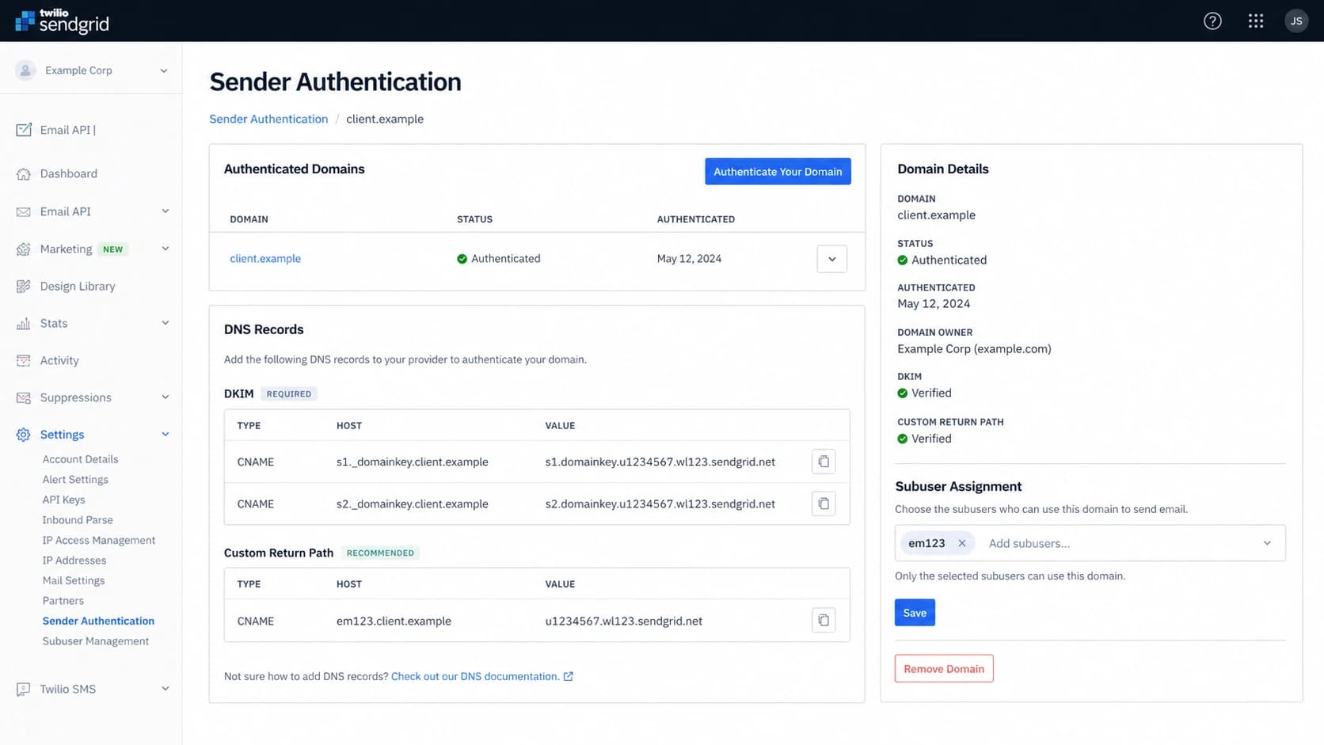1324x745 pixels.
Task: Open the Check out our DNS documentation link
Action: pyautogui.click(x=475, y=676)
